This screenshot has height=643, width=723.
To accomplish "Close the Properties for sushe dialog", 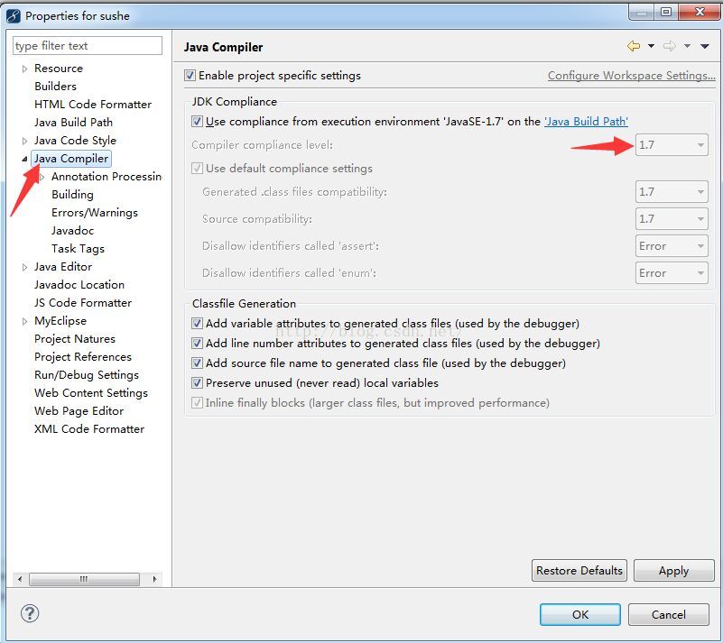I will (700, 12).
